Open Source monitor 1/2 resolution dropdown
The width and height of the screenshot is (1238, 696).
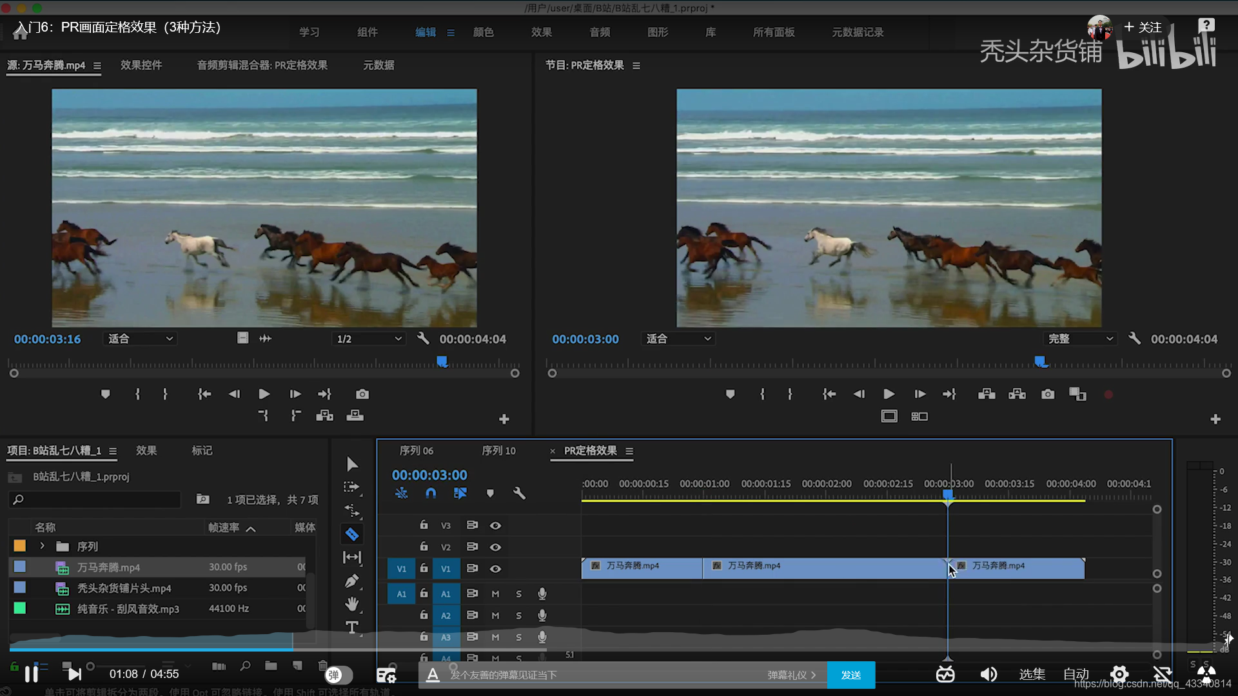369,338
